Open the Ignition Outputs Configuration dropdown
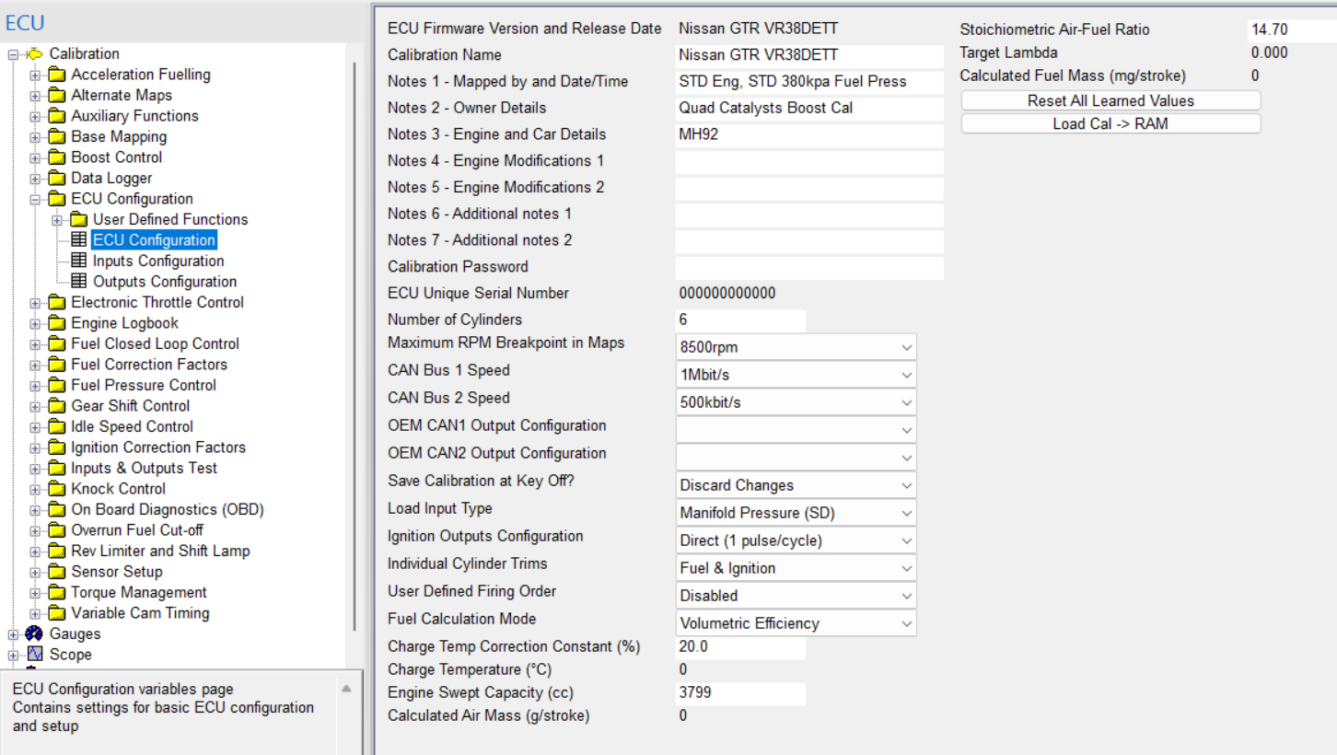Screen dimensions: 1337x755 pyautogui.click(x=796, y=540)
